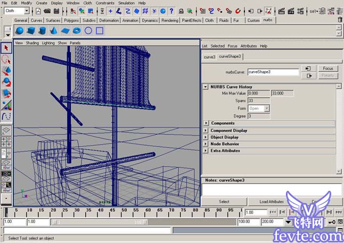Create a NURBS cylinder from the shelf
Image resolution: width=344 pixels, height=243 pixels.
pos(42,31)
